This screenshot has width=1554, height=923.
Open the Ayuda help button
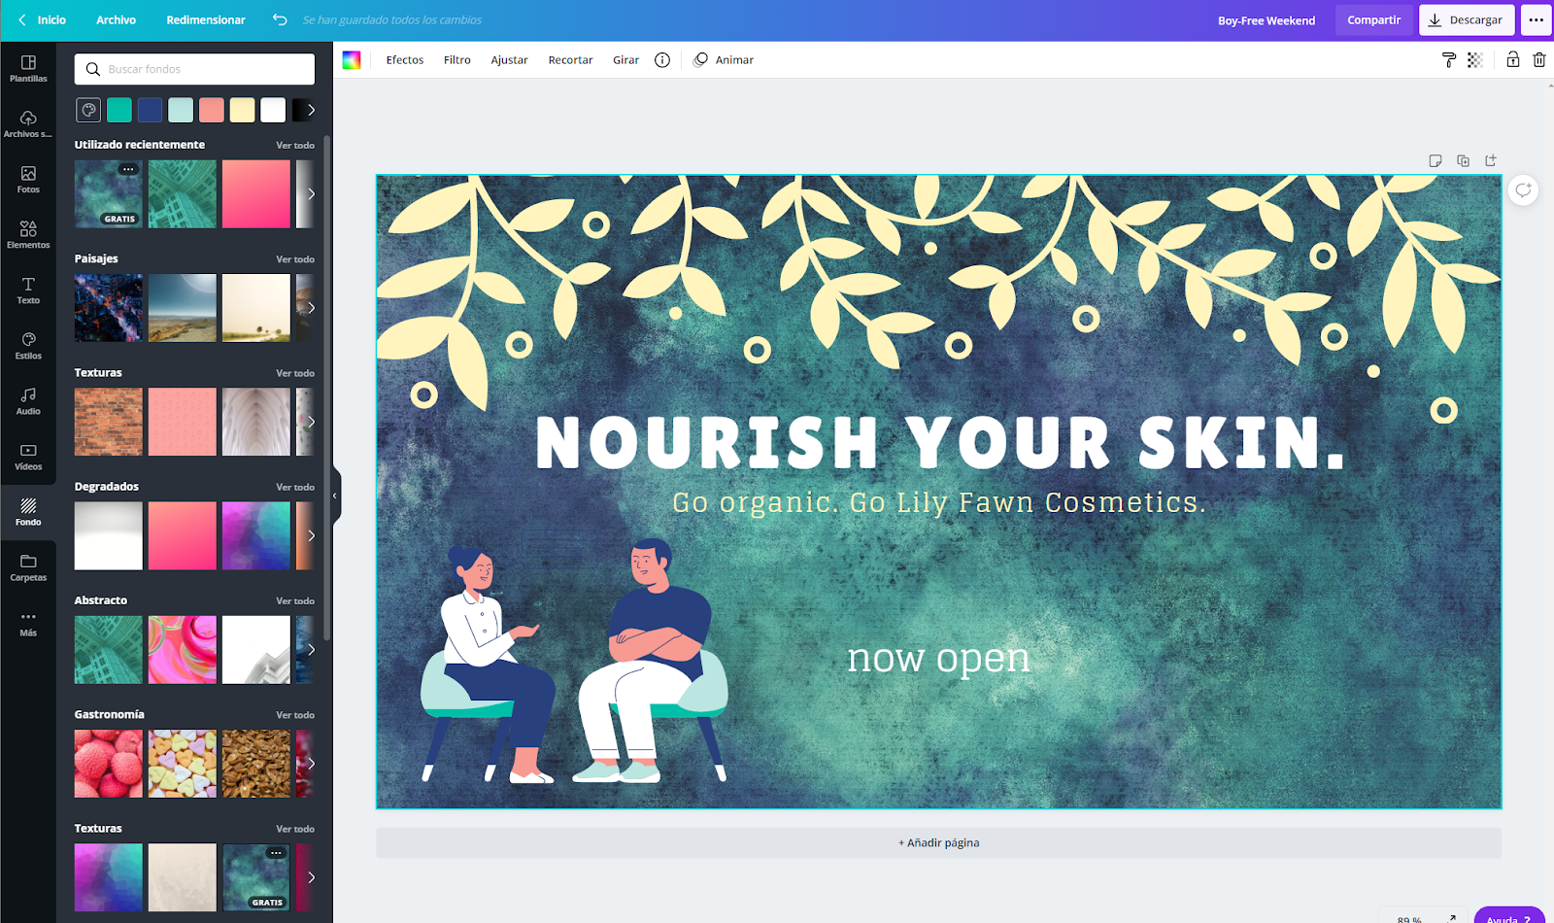[1508, 916]
